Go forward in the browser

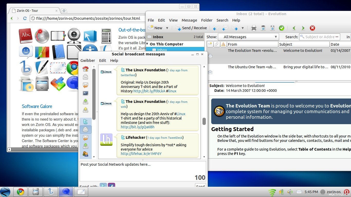coord(18,18)
